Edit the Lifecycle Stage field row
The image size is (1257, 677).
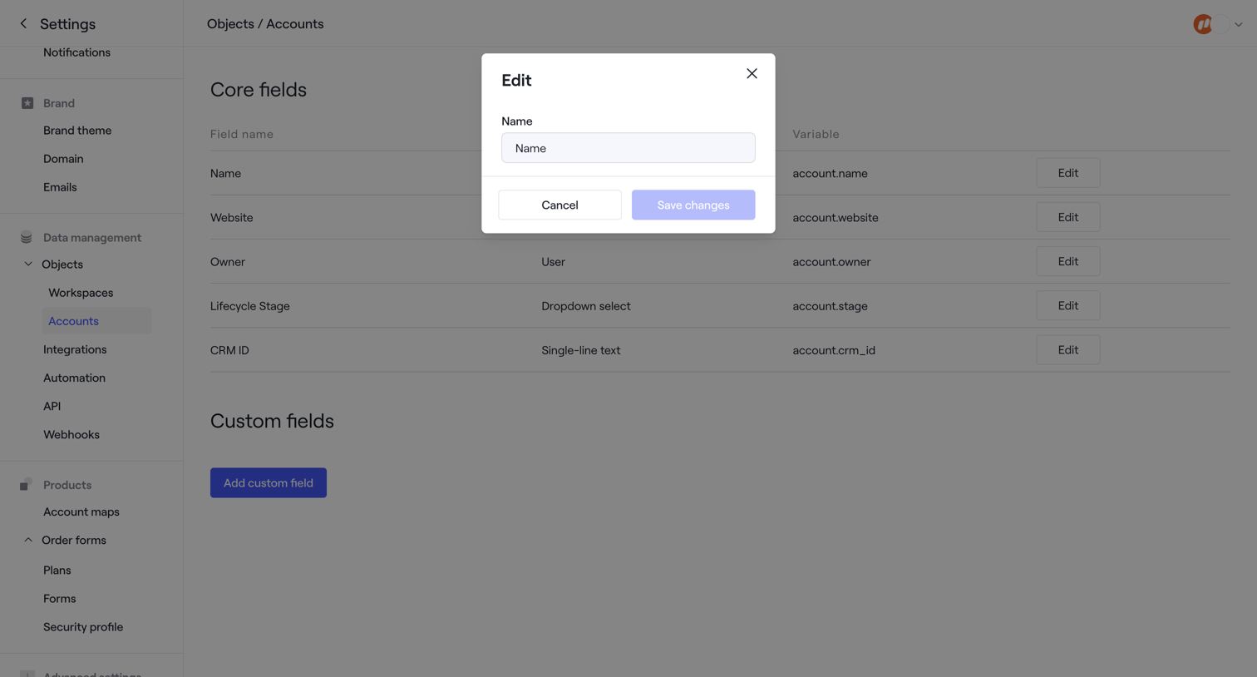(x=1068, y=305)
